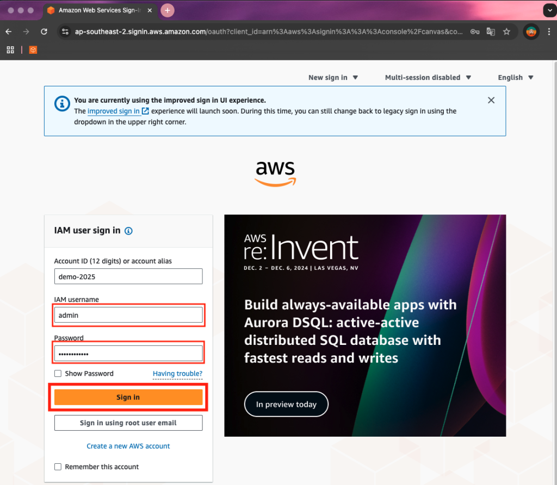Expand the New sign in dropdown
Screen dimensions: 557x485
pyautogui.click(x=333, y=77)
